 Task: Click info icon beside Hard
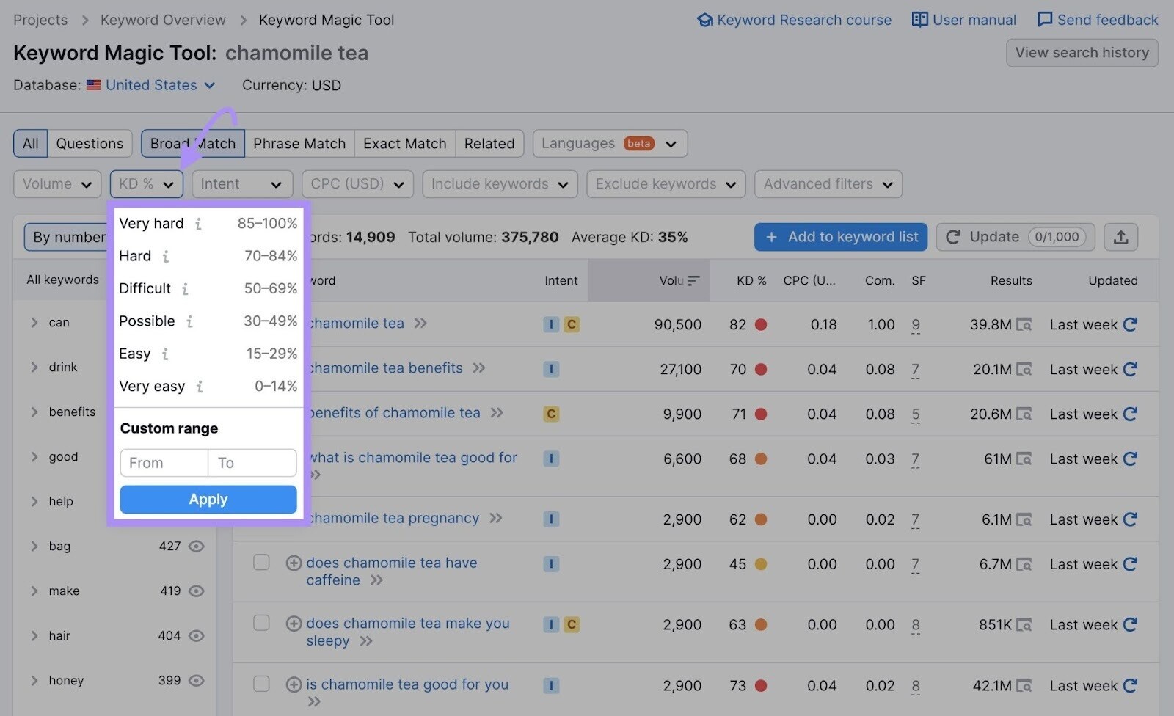[166, 256]
